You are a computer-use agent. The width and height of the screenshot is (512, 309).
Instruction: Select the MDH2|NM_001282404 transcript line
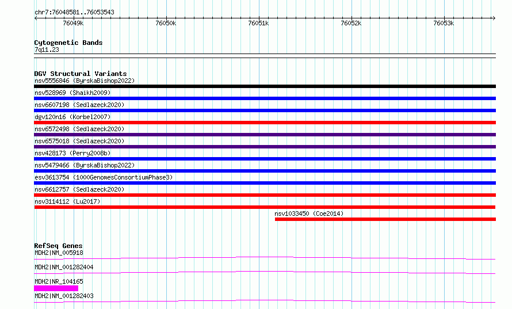(265, 272)
